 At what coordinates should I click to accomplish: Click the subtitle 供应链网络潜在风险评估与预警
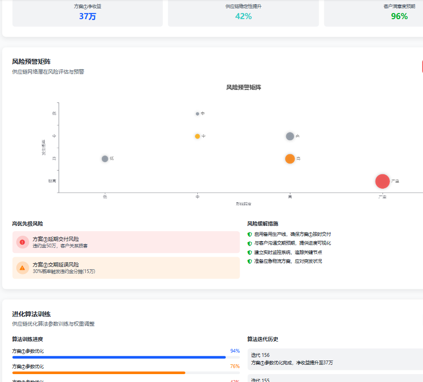pyautogui.click(x=48, y=72)
